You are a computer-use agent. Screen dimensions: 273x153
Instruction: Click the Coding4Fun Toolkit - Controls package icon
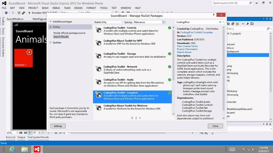pos(99,30)
